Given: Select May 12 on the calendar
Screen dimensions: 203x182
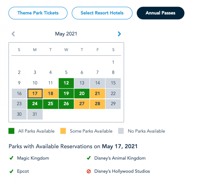Looking at the screenshot, I should [x=66, y=83].
